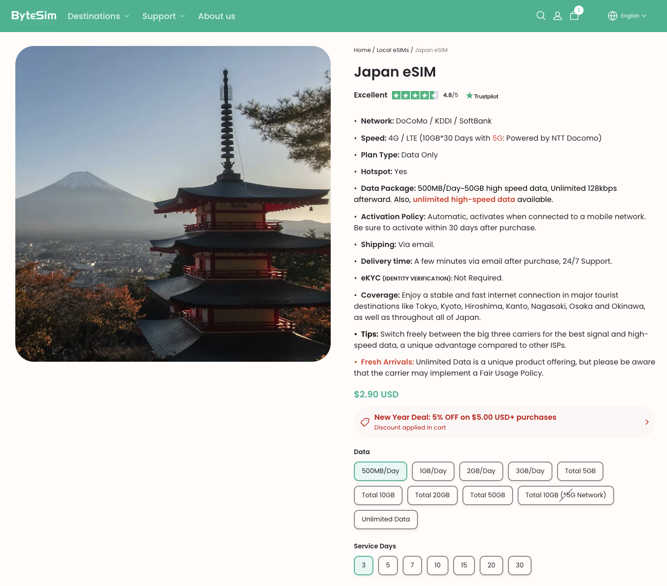Click the globe language icon
This screenshot has height=586, width=667.
(613, 16)
